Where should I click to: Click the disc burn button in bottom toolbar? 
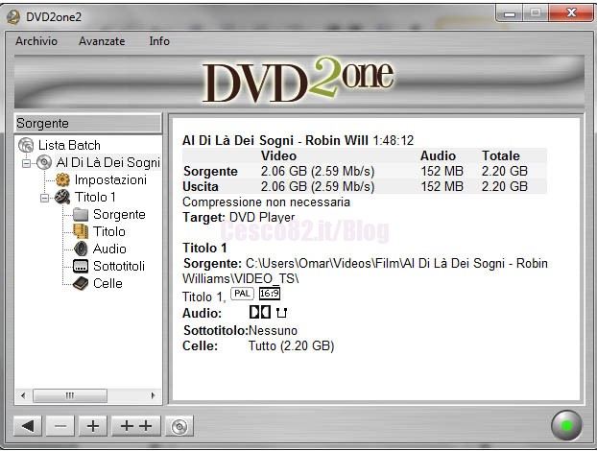179,426
